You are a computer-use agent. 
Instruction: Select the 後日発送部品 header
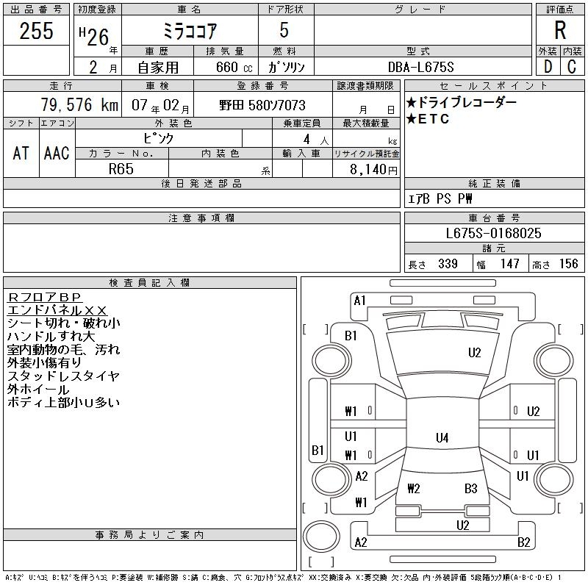201,183
